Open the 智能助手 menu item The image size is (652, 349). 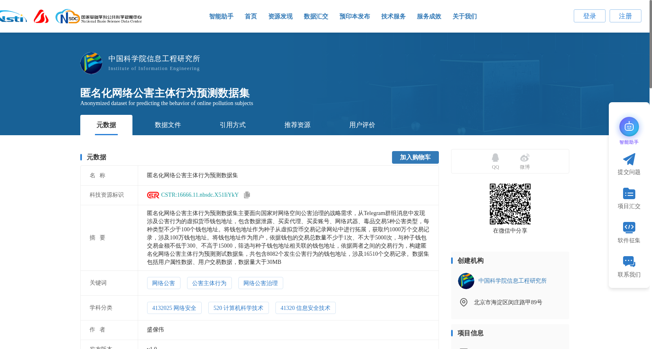(x=221, y=16)
